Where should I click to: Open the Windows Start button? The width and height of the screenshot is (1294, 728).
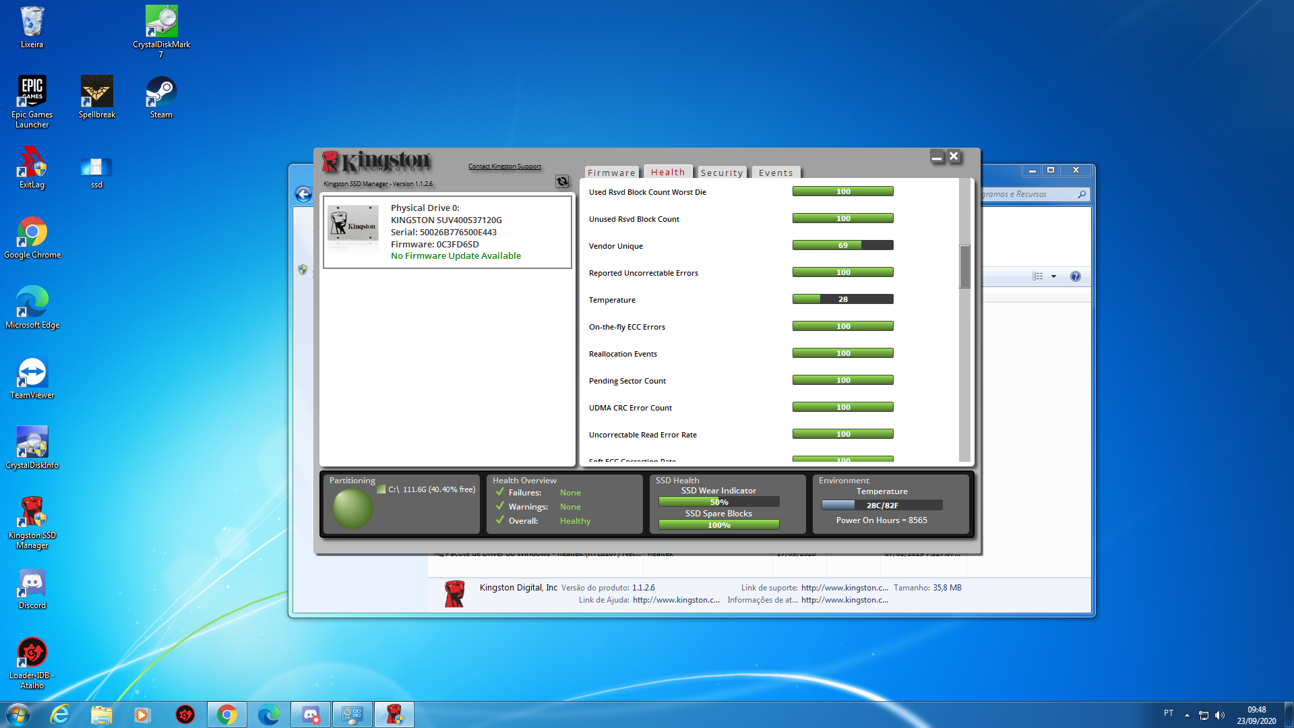[18, 715]
